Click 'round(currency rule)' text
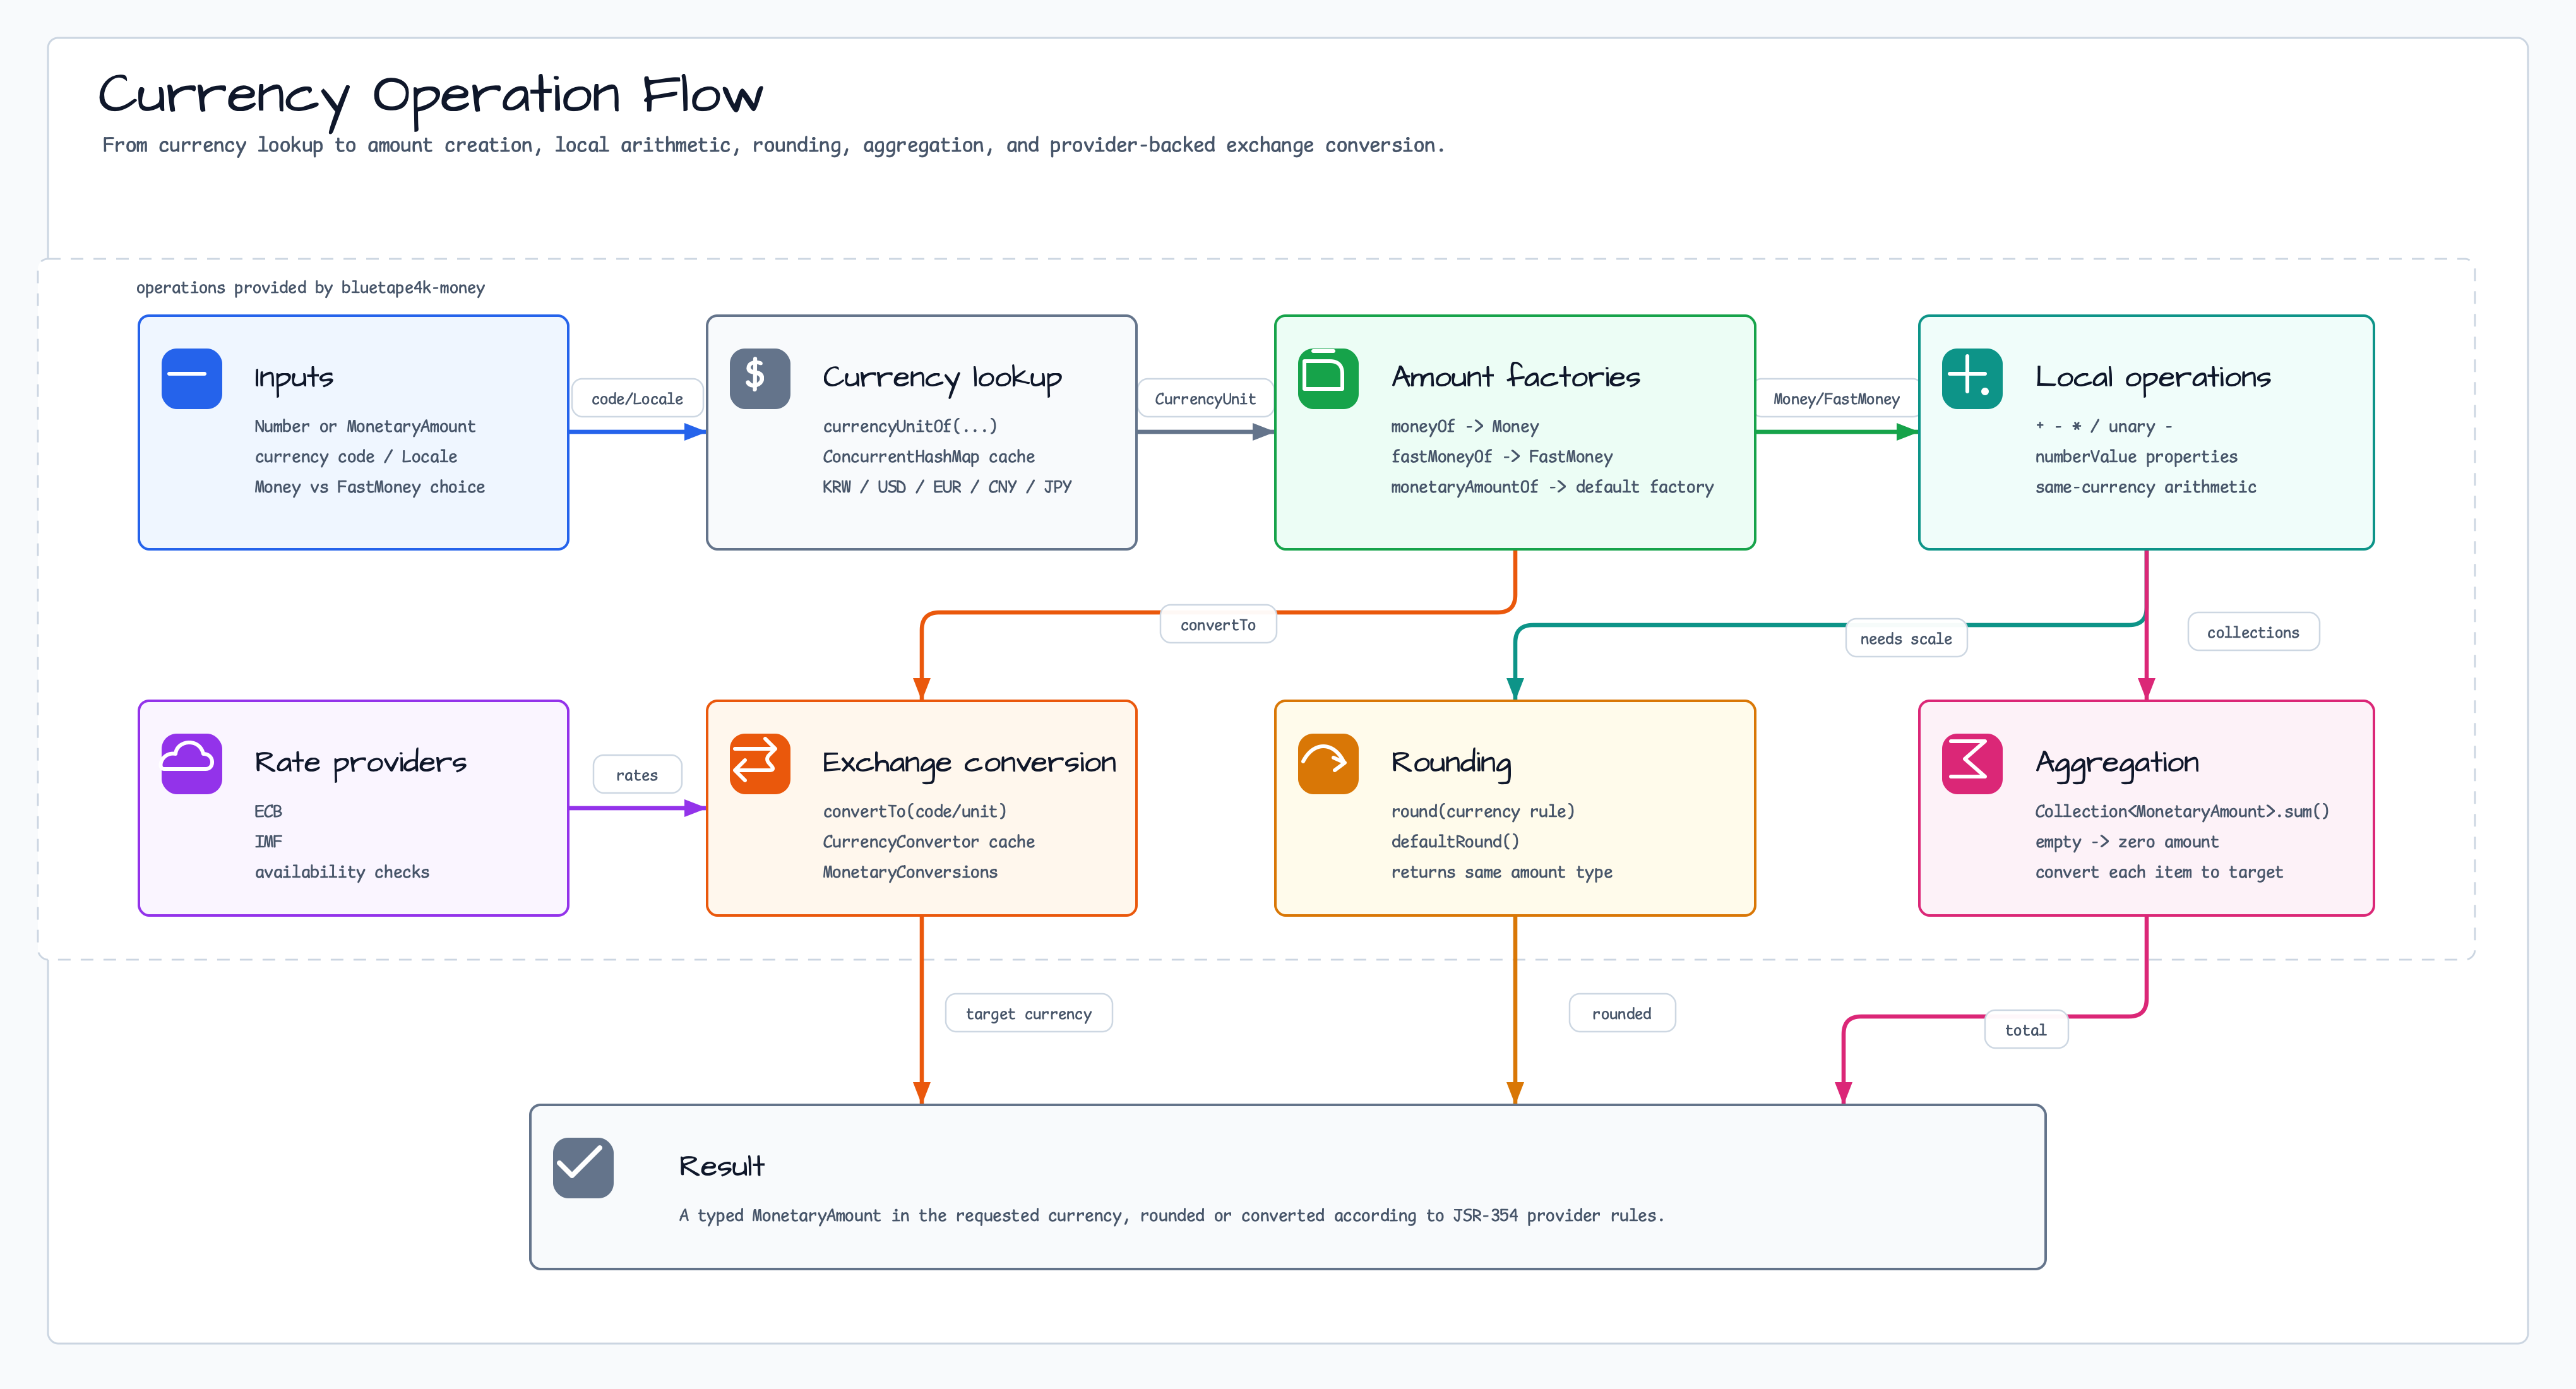The width and height of the screenshot is (2576, 1389). 1482,811
